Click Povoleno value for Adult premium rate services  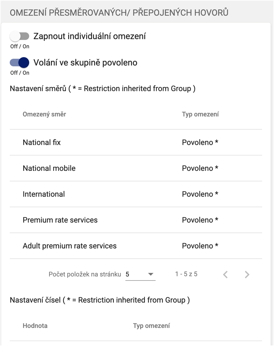click(x=200, y=246)
